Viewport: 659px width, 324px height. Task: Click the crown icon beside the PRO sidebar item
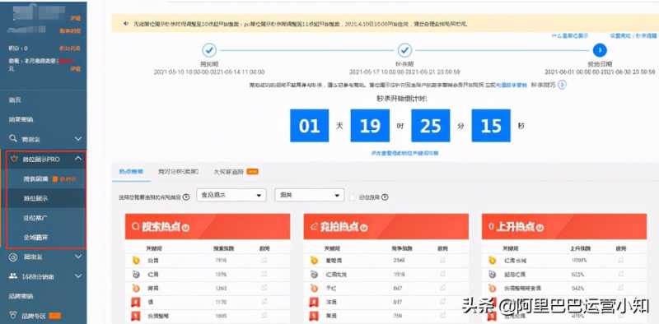tap(14, 159)
